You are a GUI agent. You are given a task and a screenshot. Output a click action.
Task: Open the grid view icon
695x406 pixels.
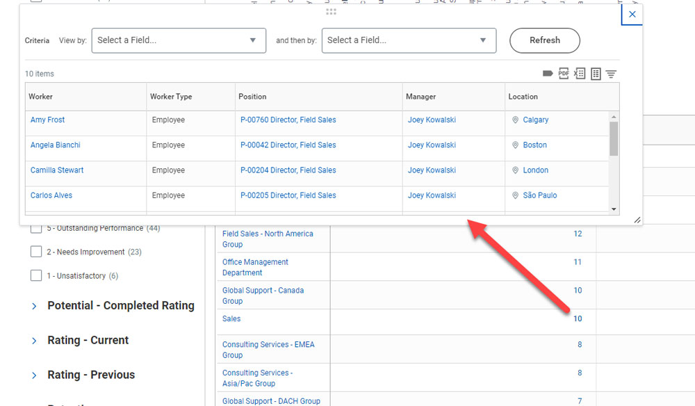coord(596,74)
